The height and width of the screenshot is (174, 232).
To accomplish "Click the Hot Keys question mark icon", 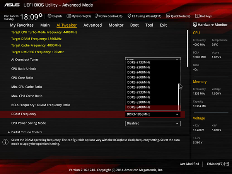I will point(197,16).
